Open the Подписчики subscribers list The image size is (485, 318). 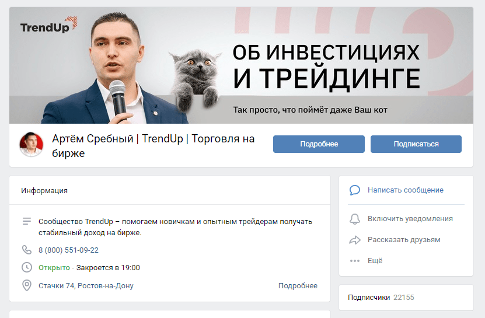pyautogui.click(x=381, y=297)
